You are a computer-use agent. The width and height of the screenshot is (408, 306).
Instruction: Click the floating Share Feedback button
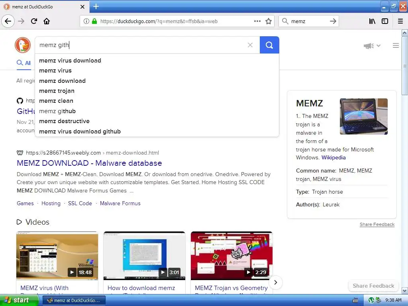click(x=373, y=286)
